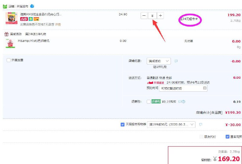Click the gift item name M&M's粉色抓糖机

coord(34,41)
